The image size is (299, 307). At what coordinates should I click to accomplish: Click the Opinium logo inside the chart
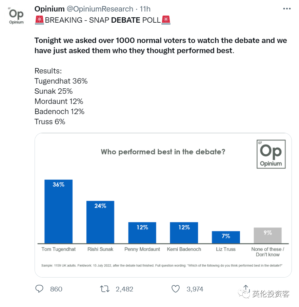pos(271,154)
